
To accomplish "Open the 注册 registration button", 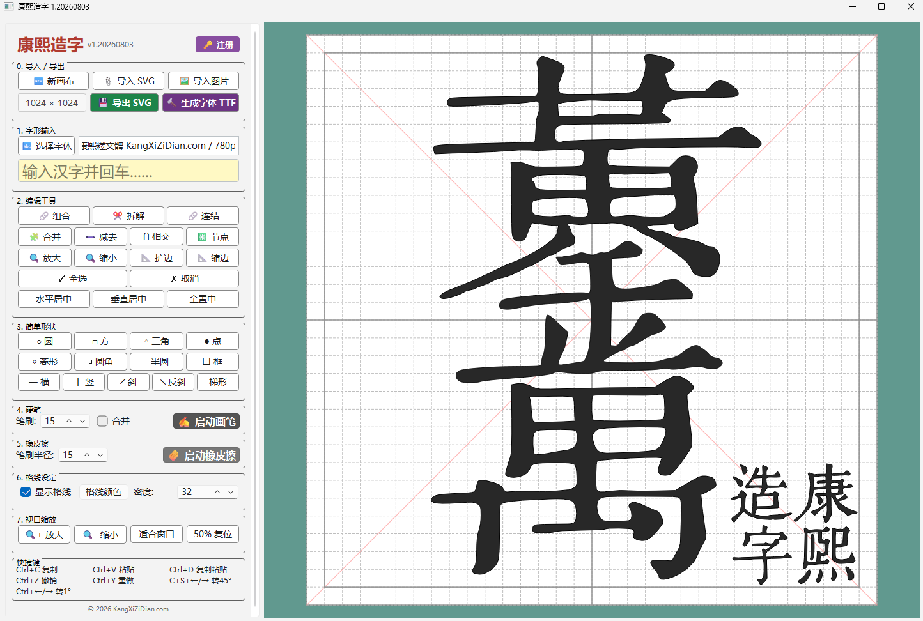I will click(x=218, y=45).
